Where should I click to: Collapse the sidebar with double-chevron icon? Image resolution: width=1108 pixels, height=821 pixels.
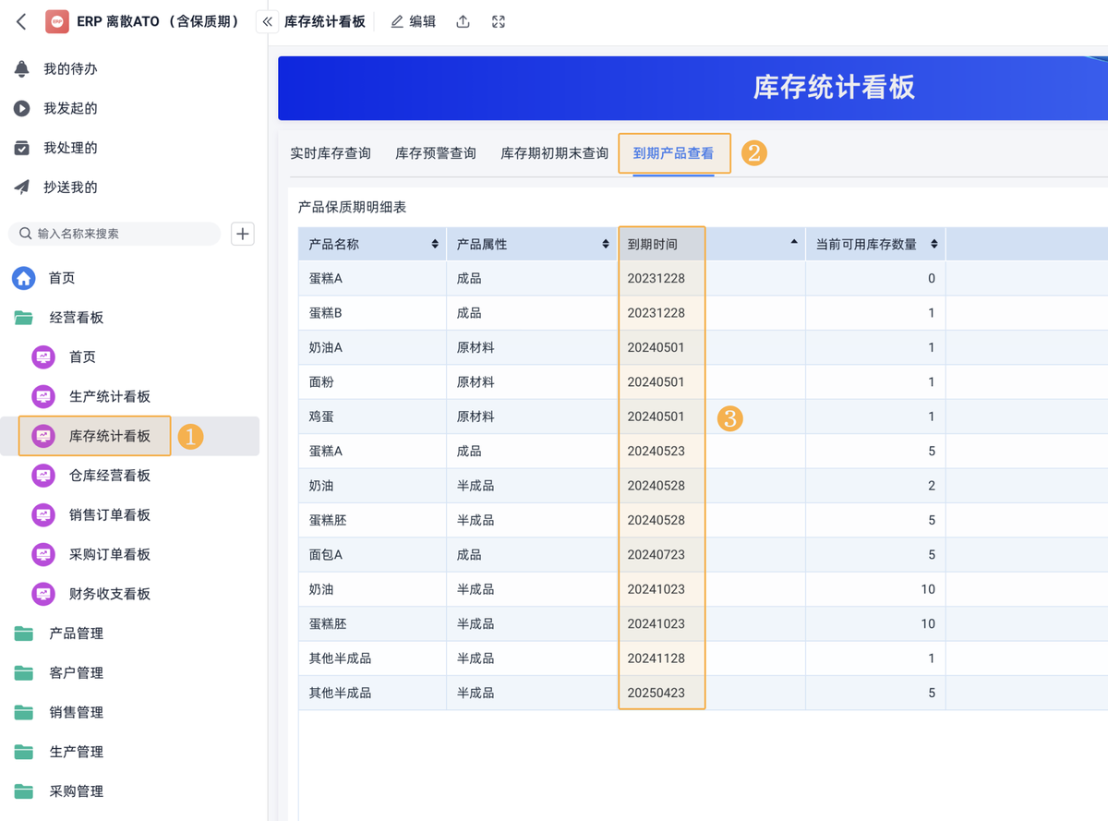(267, 21)
